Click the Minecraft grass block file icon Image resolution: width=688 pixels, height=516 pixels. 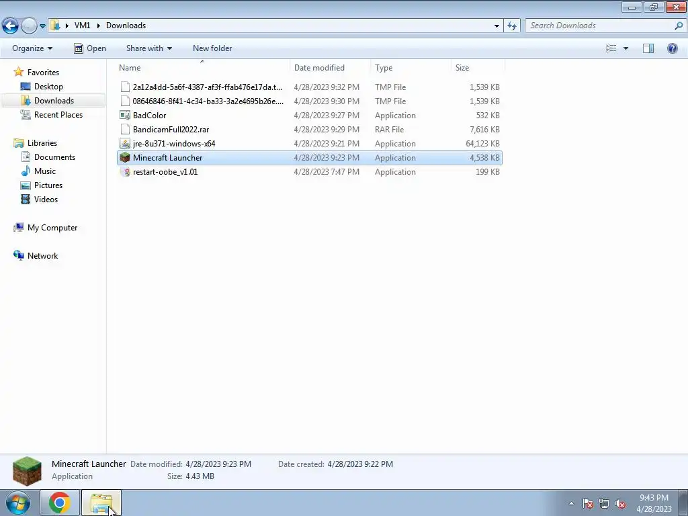(x=125, y=157)
